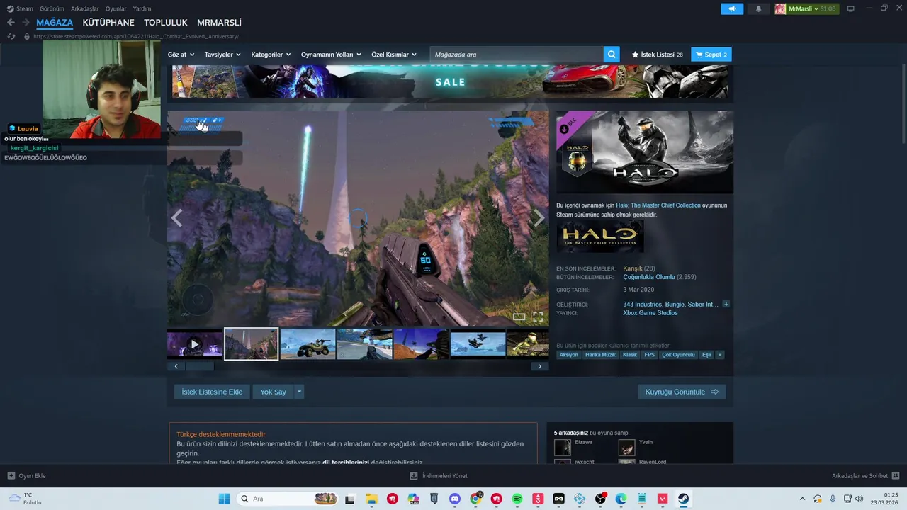Open Windows Start menu
Screen dimensions: 907x510
(x=224, y=499)
